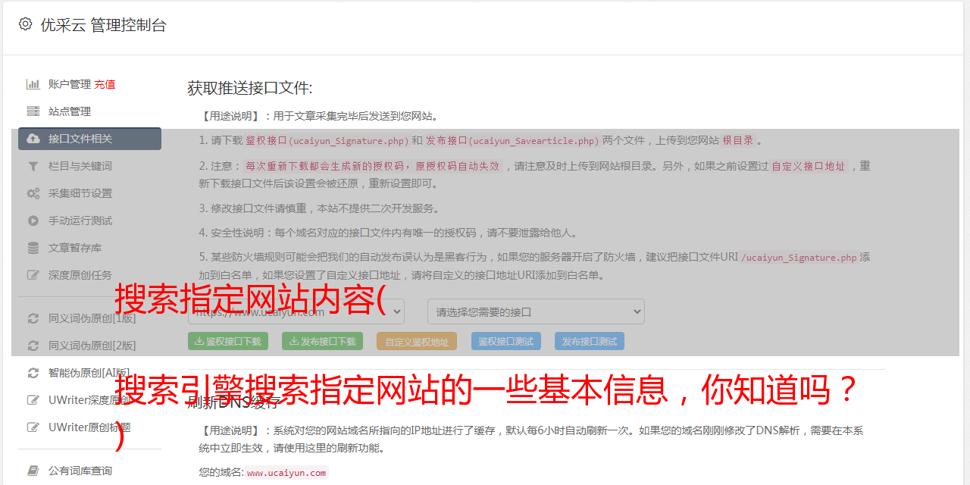
Task: Click the server icon for 站点管理
Action: tap(33, 111)
